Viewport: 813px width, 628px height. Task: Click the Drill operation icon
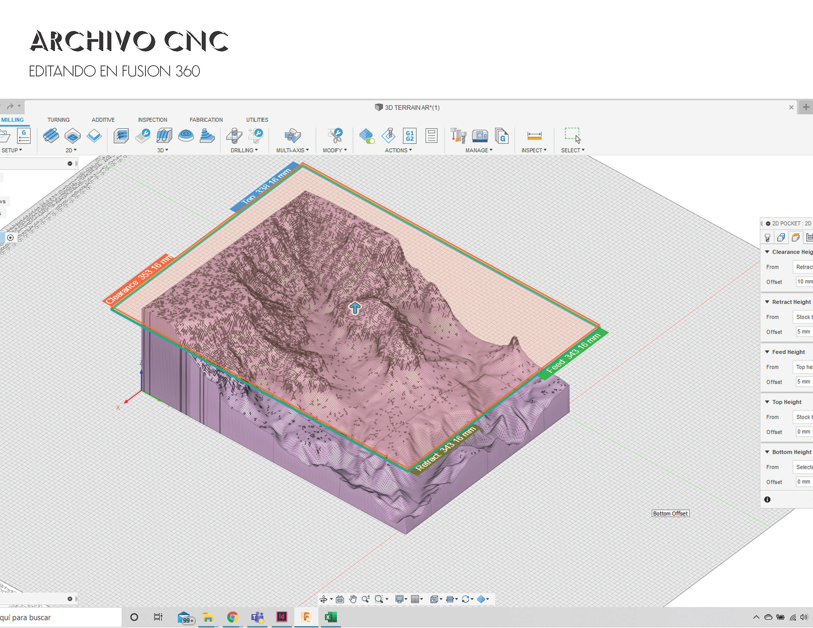coord(234,136)
